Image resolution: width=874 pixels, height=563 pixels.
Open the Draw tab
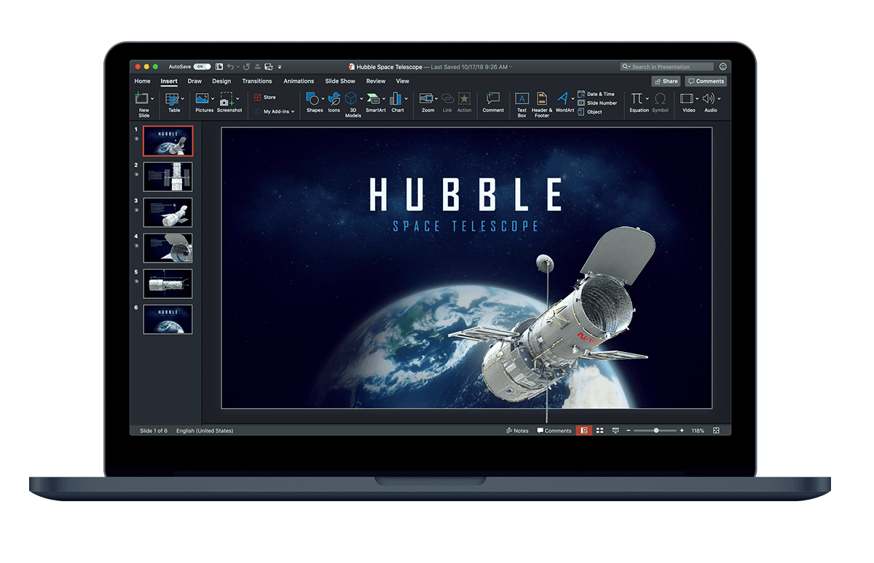[194, 81]
